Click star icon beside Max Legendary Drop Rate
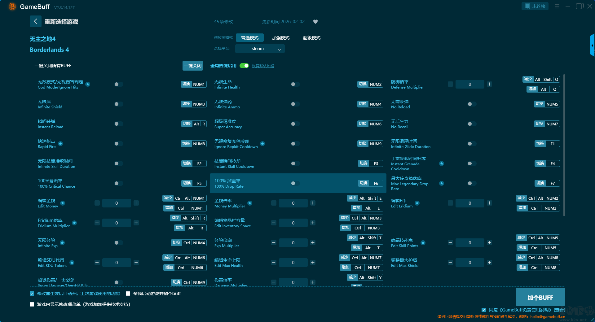The width and height of the screenshot is (595, 322). 442,183
